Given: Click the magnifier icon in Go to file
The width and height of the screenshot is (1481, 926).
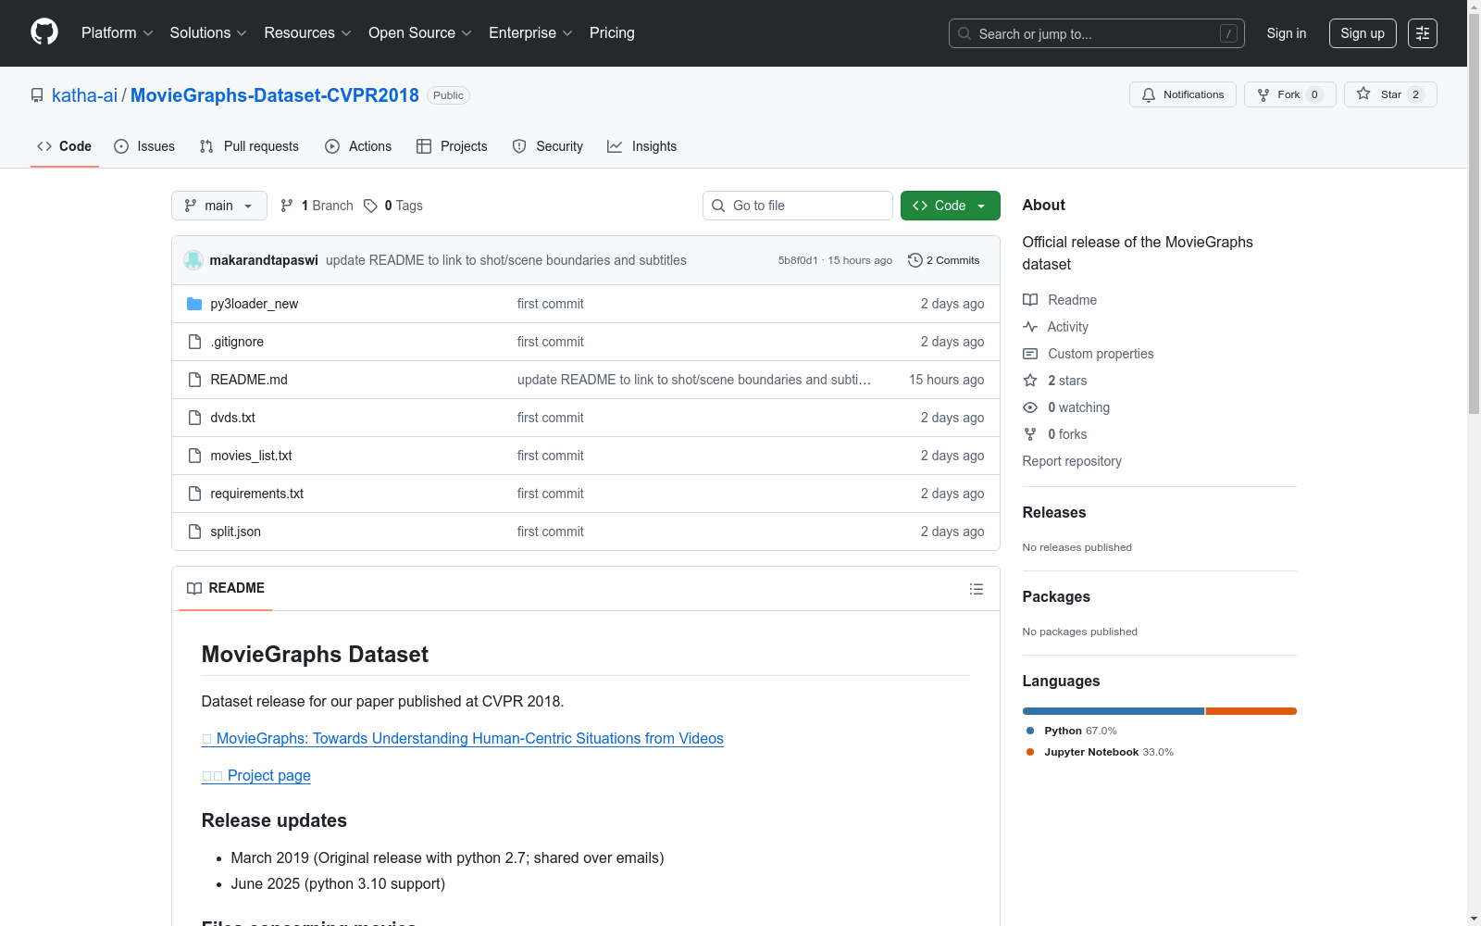Looking at the screenshot, I should (718, 206).
